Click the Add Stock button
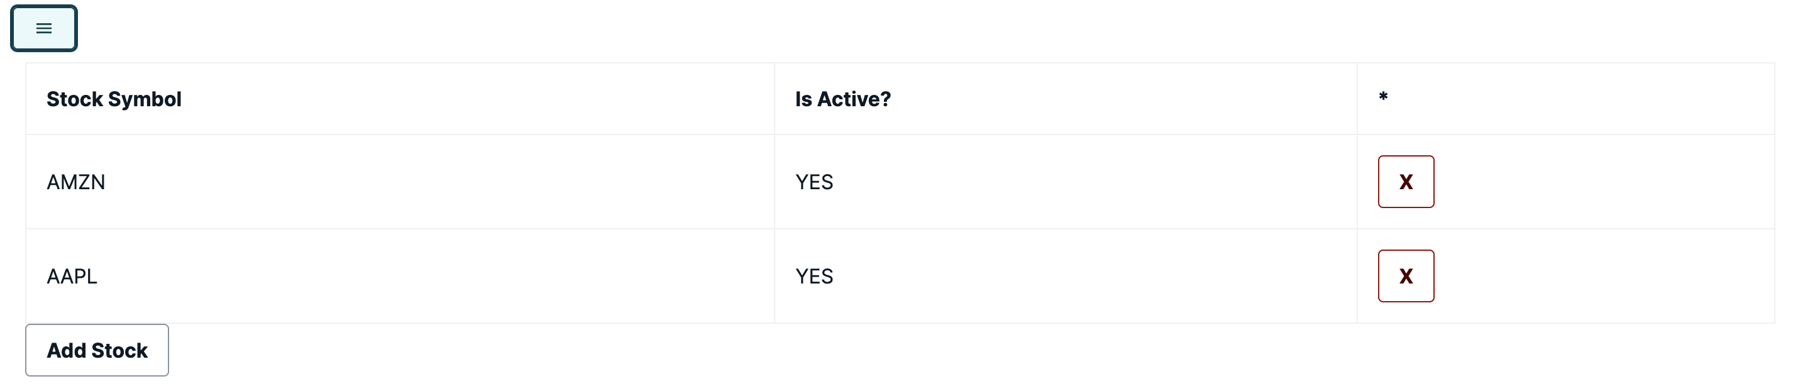Image resolution: width=1793 pixels, height=391 pixels. [x=97, y=350]
